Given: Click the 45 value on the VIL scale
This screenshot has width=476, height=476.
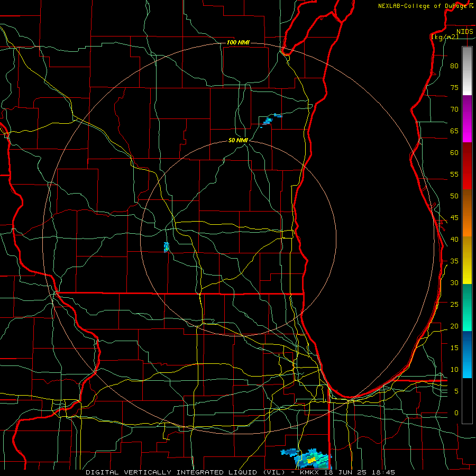Looking at the screenshot, I should click(x=454, y=218).
